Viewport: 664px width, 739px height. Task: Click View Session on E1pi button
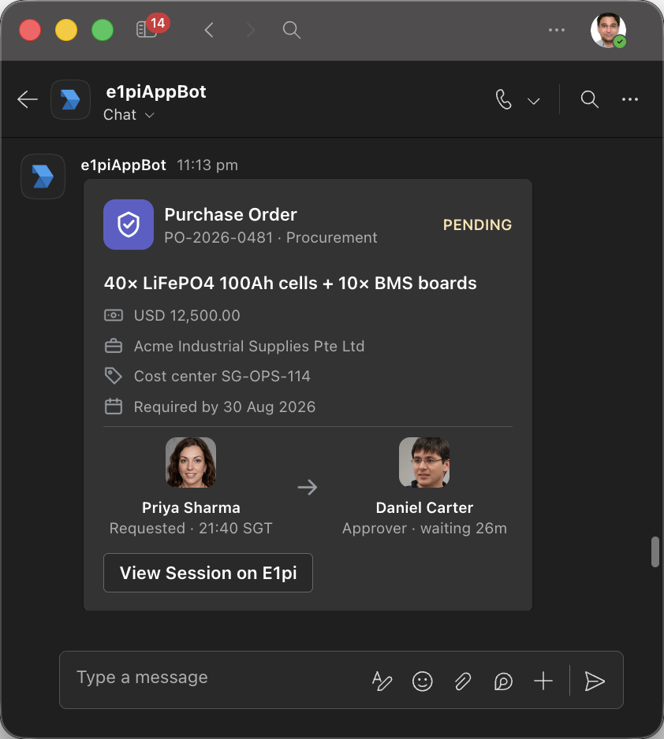pos(208,573)
